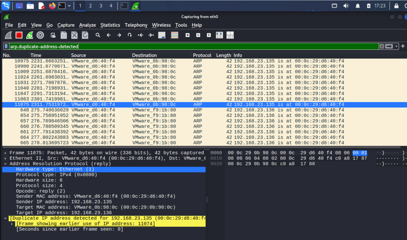
Task: Sort by the Source column header
Action: click(101, 55)
